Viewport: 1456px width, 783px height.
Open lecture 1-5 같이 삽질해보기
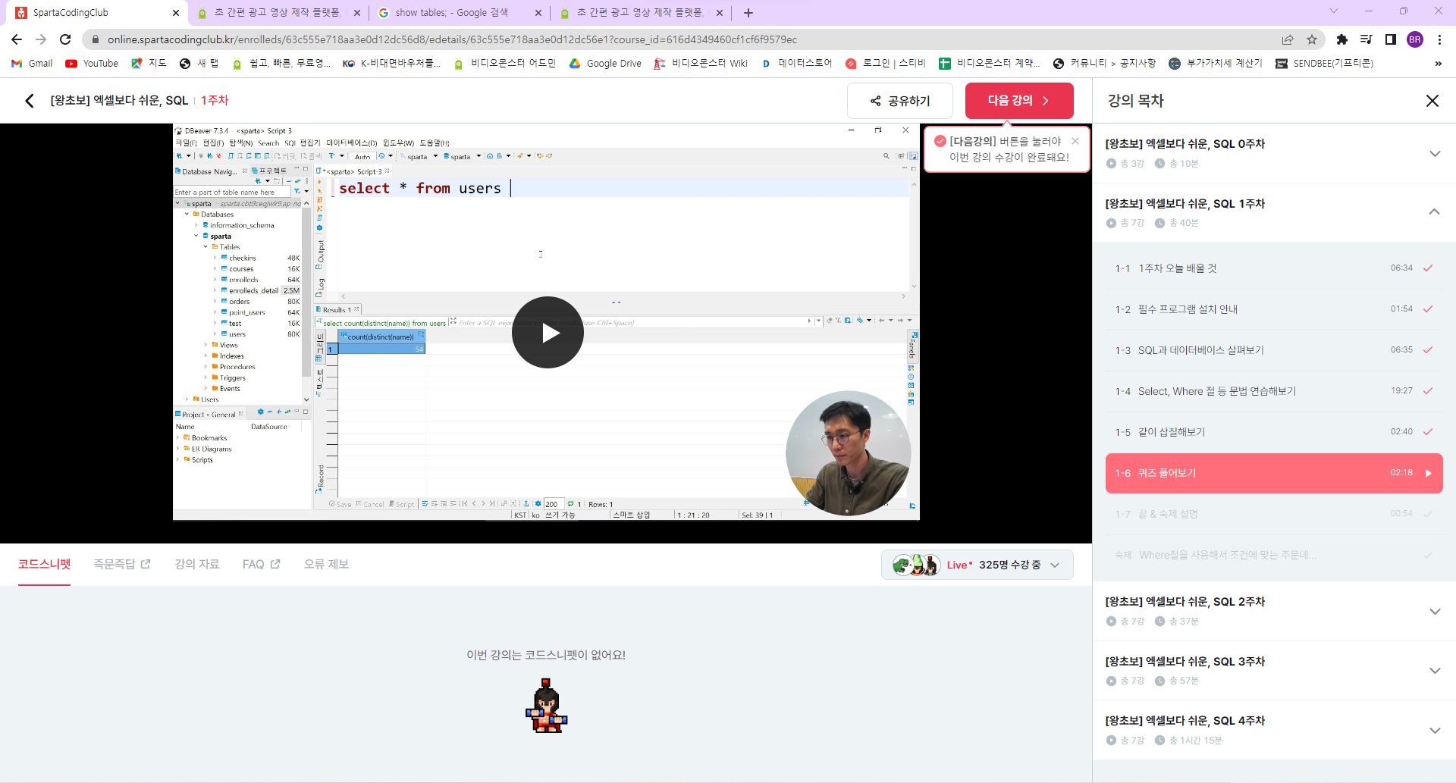[x=1274, y=432]
